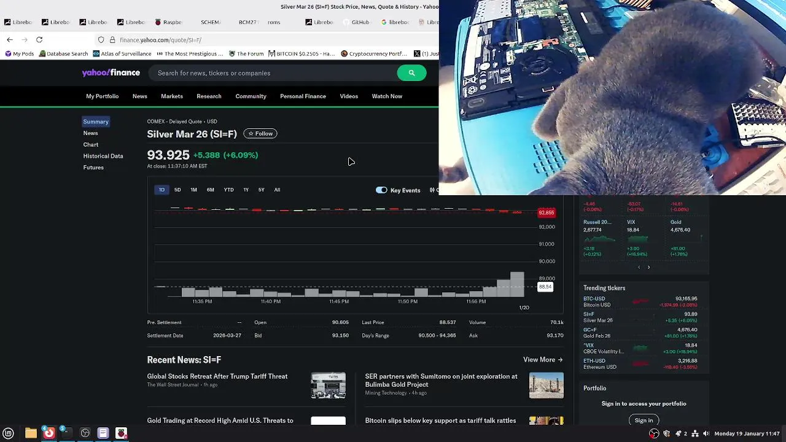786x442 pixels.
Task: Open the Linux Mint start menu
Action: tap(9, 433)
